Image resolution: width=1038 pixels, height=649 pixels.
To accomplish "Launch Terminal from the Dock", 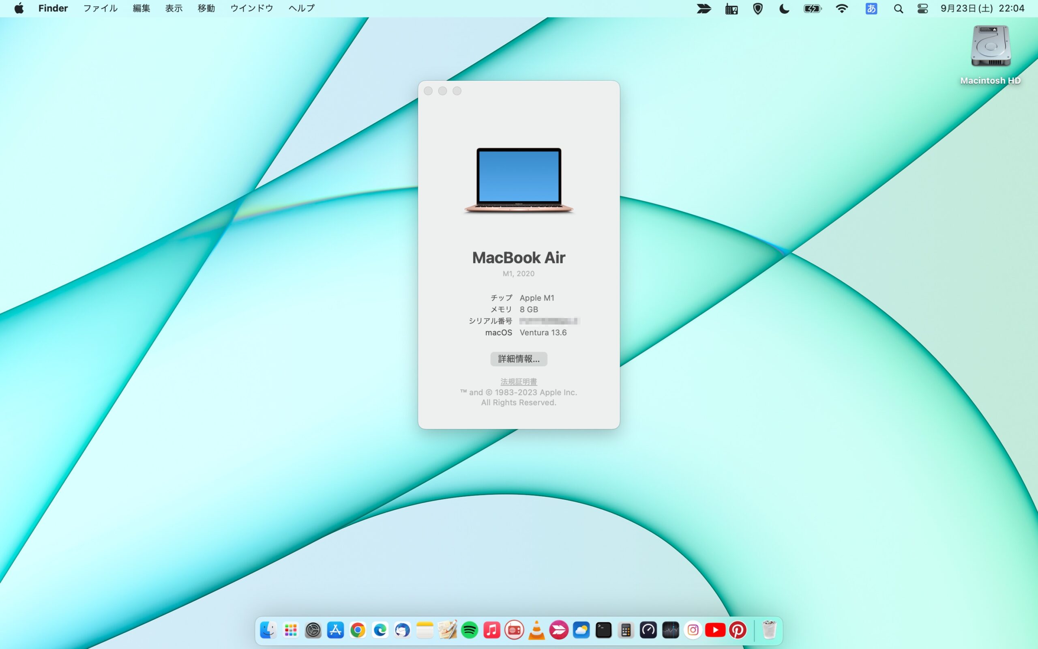I will coord(603,630).
